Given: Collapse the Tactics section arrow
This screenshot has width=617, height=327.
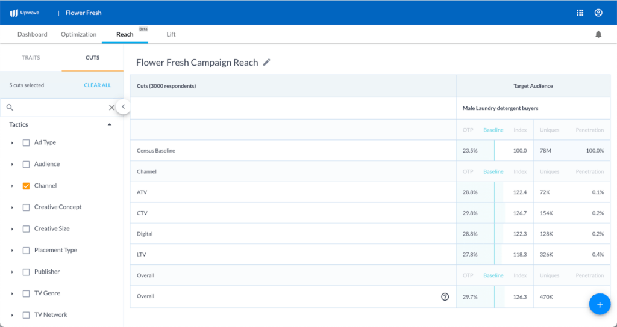Looking at the screenshot, I should click(110, 124).
